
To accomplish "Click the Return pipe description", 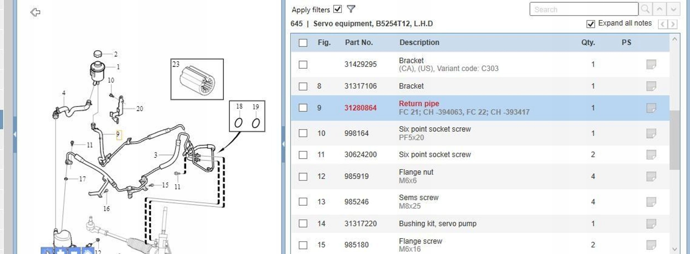I will pyautogui.click(x=419, y=104).
